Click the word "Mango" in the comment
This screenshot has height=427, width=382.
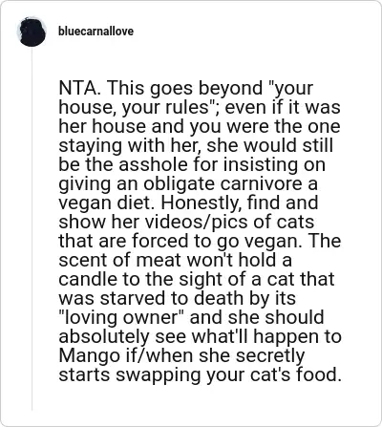pyautogui.click(x=85, y=356)
